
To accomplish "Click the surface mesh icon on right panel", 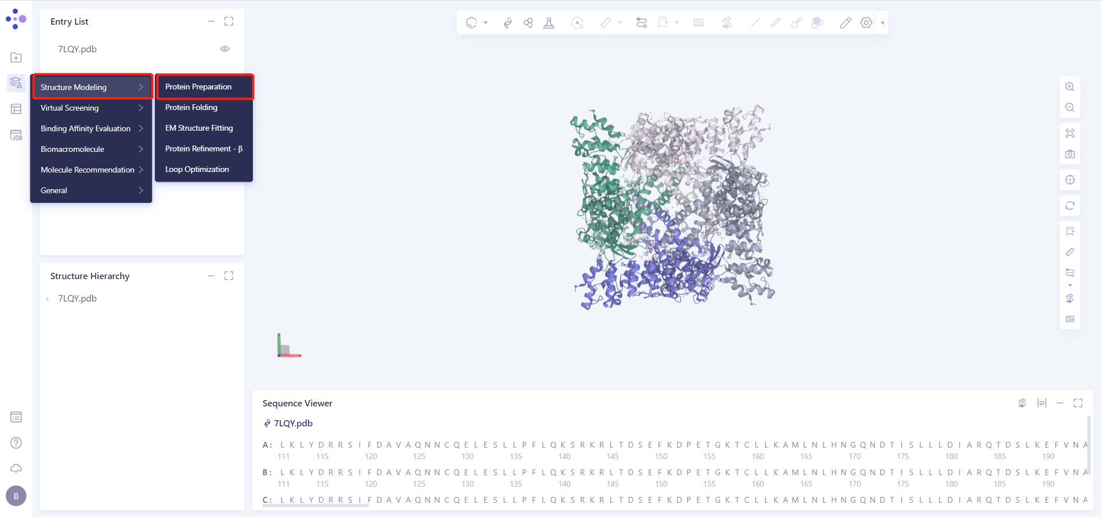I will click(1070, 319).
